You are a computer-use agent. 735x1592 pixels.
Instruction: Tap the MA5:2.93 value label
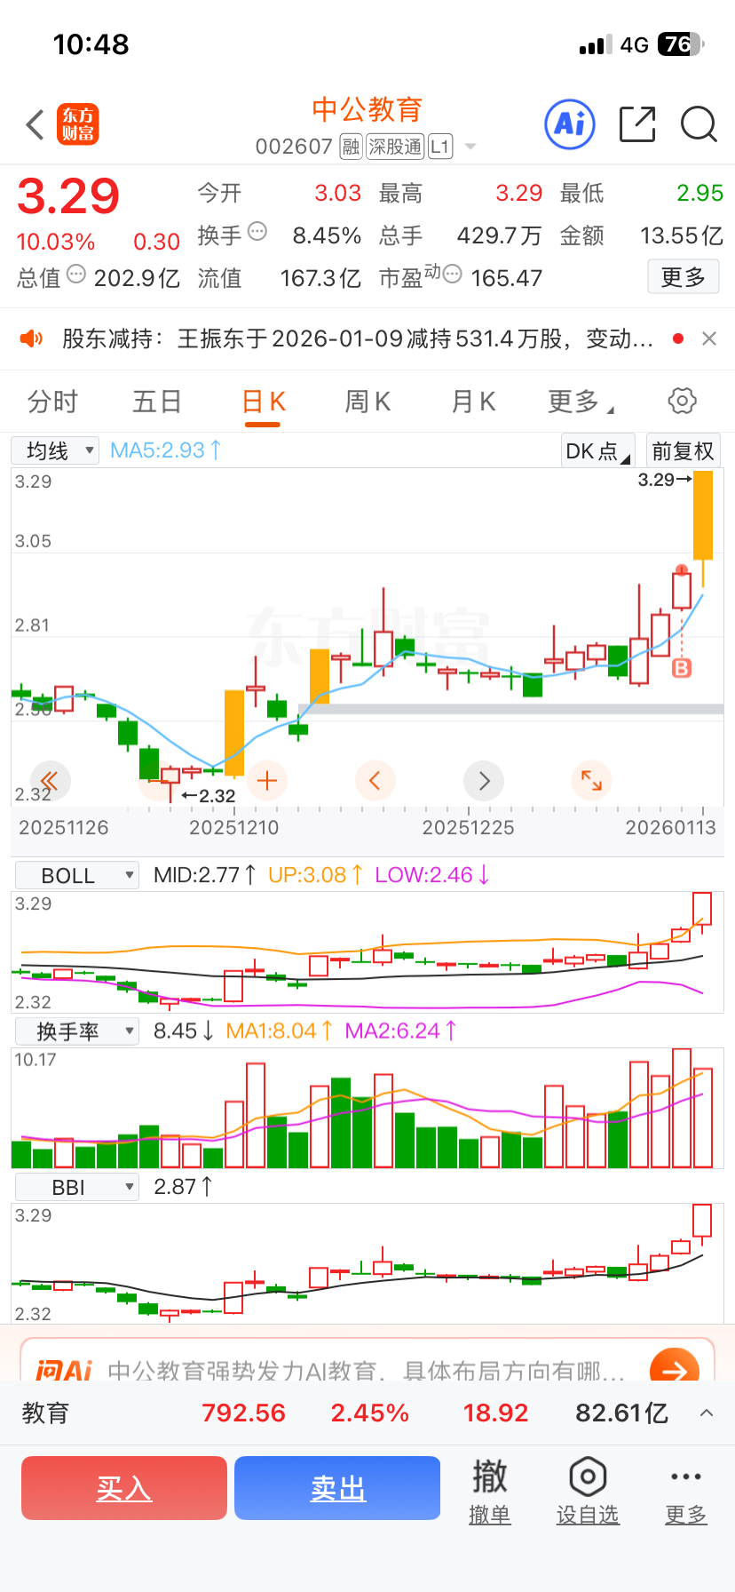[x=165, y=450]
